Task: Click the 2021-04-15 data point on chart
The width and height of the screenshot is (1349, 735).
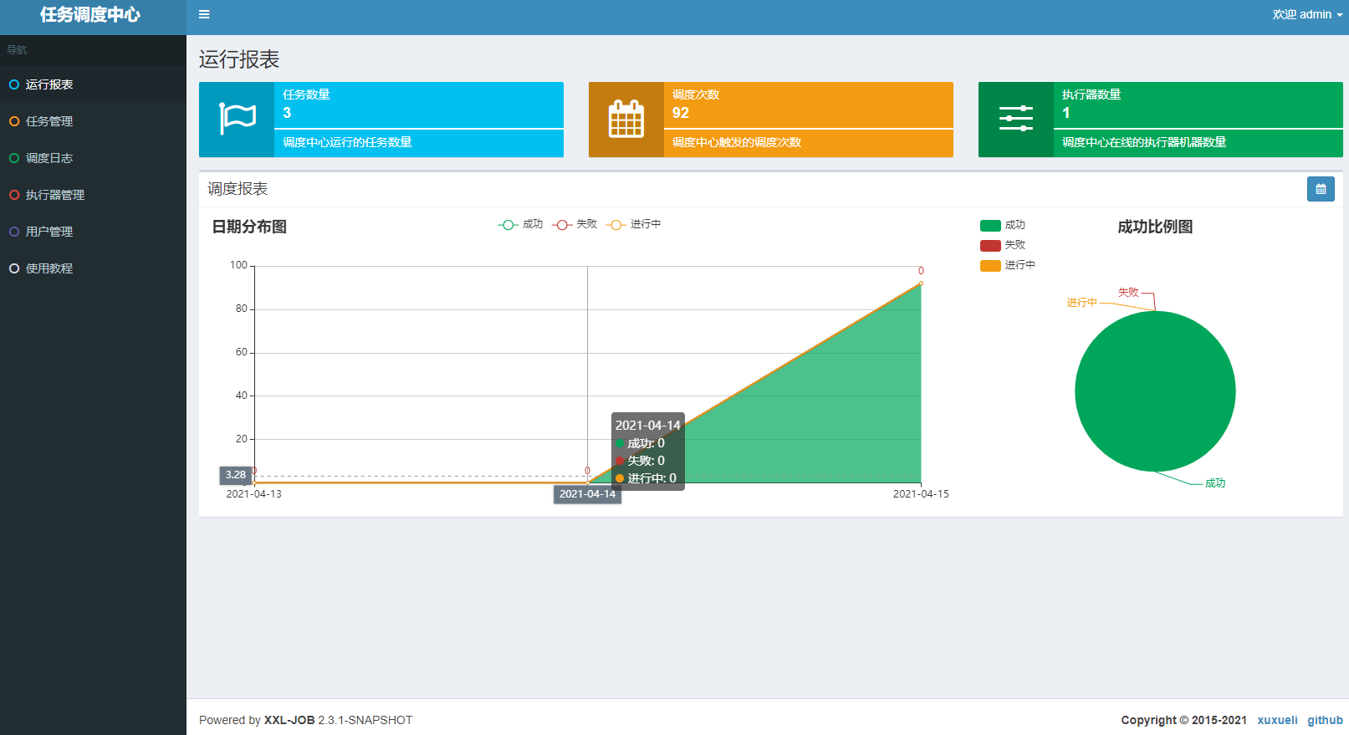Action: pos(921,283)
